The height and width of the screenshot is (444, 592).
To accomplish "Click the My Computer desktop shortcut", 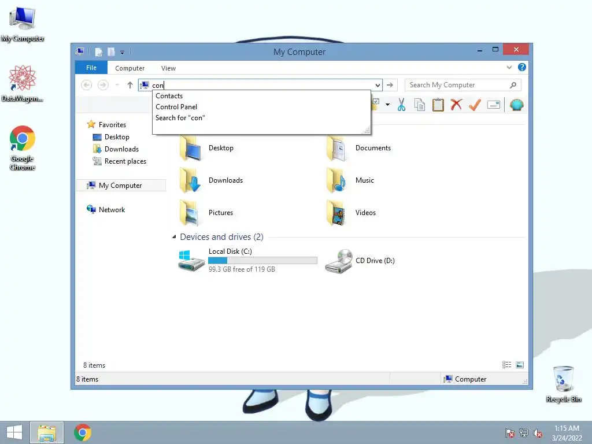I will [23, 24].
